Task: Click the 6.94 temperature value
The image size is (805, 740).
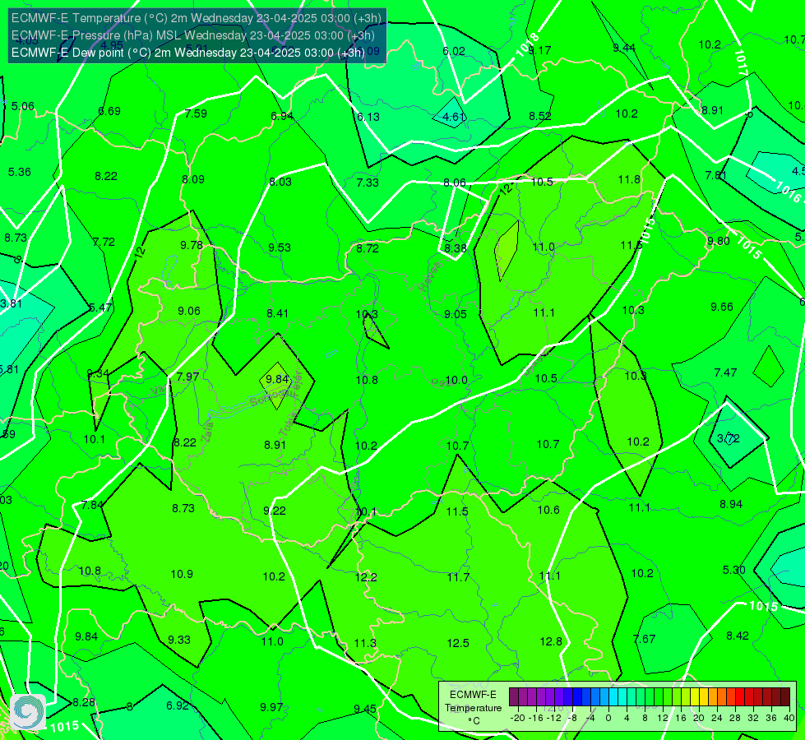Action: coord(282,116)
